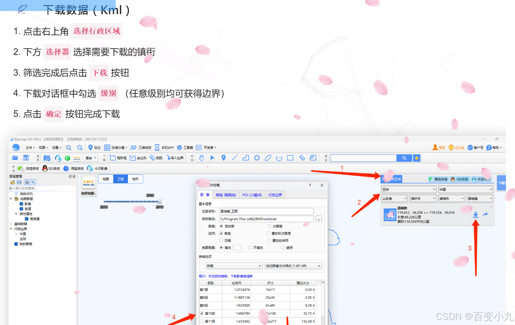
Task: Click the ... browse button for save path
Action: point(318,219)
